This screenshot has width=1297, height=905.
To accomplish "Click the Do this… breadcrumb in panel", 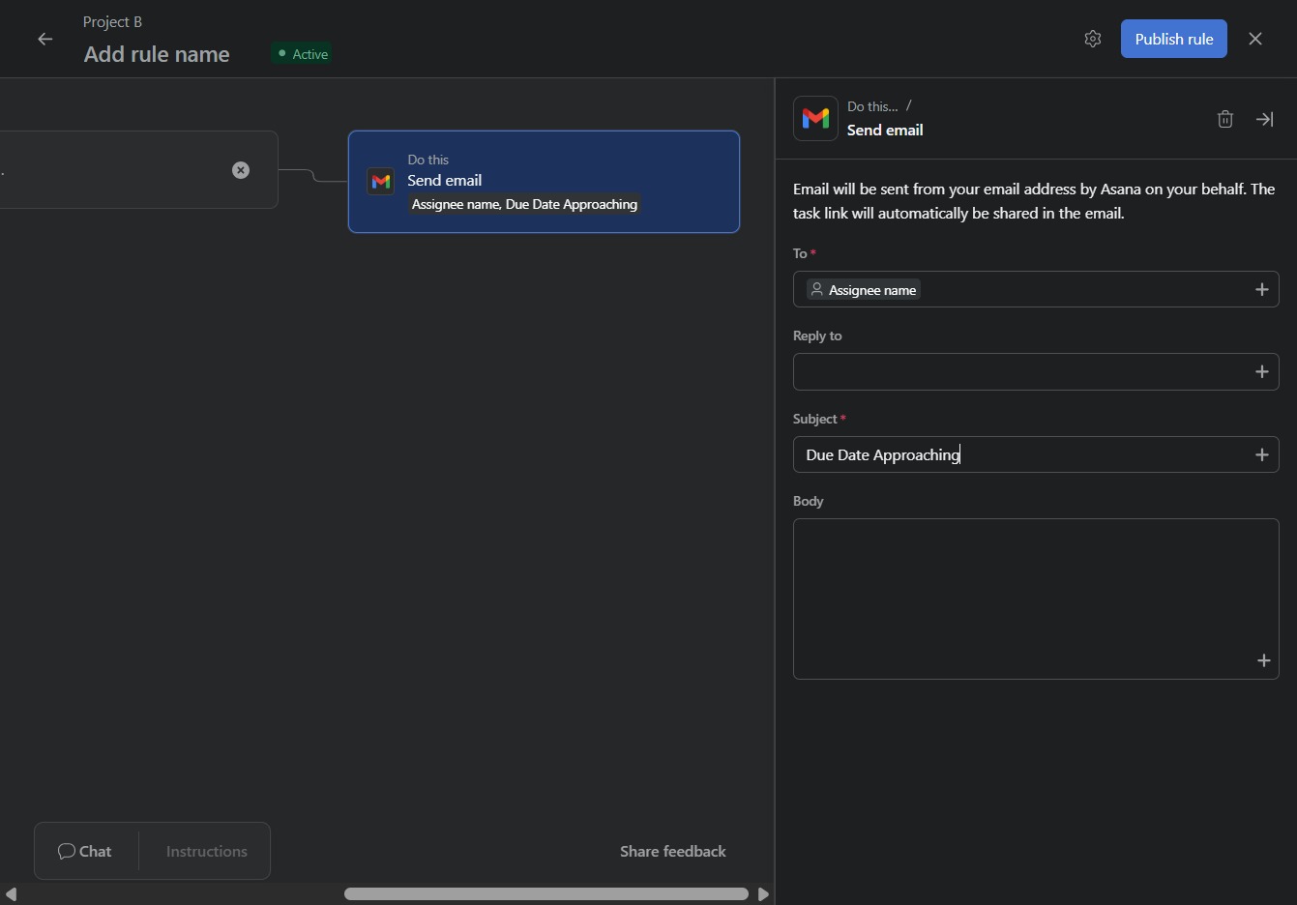I will pyautogui.click(x=872, y=106).
